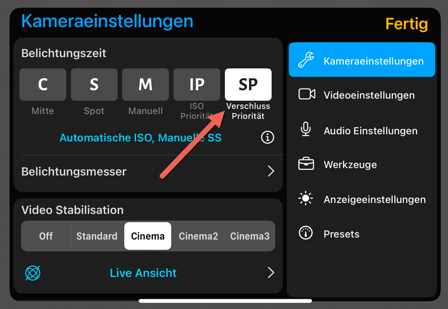Open Kameraeinstellungen via the wrench icon
The width and height of the screenshot is (448, 309).
coord(306,60)
